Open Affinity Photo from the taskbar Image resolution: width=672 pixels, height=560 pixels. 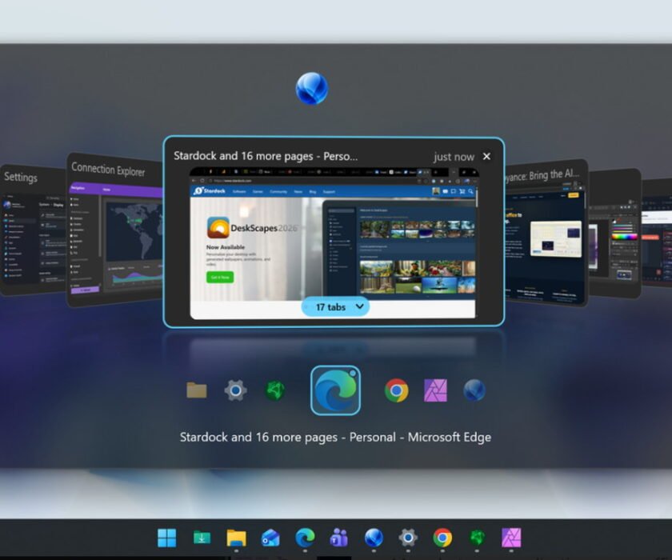511,538
